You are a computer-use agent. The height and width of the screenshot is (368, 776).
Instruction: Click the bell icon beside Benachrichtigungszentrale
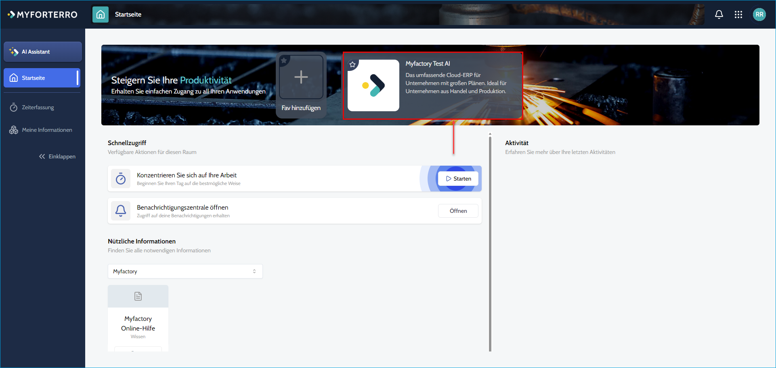click(x=121, y=211)
